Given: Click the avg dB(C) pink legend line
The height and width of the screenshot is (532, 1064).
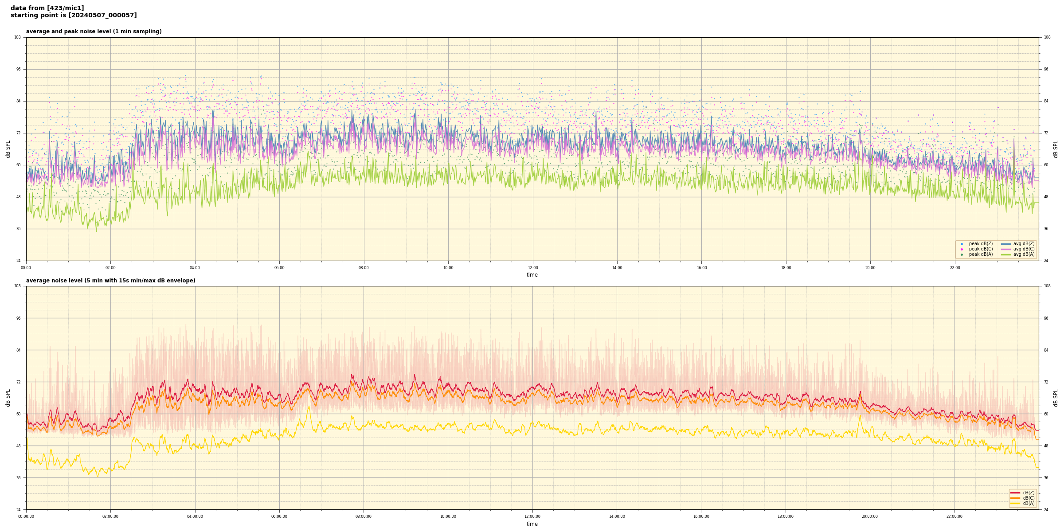Looking at the screenshot, I should tap(1005, 249).
